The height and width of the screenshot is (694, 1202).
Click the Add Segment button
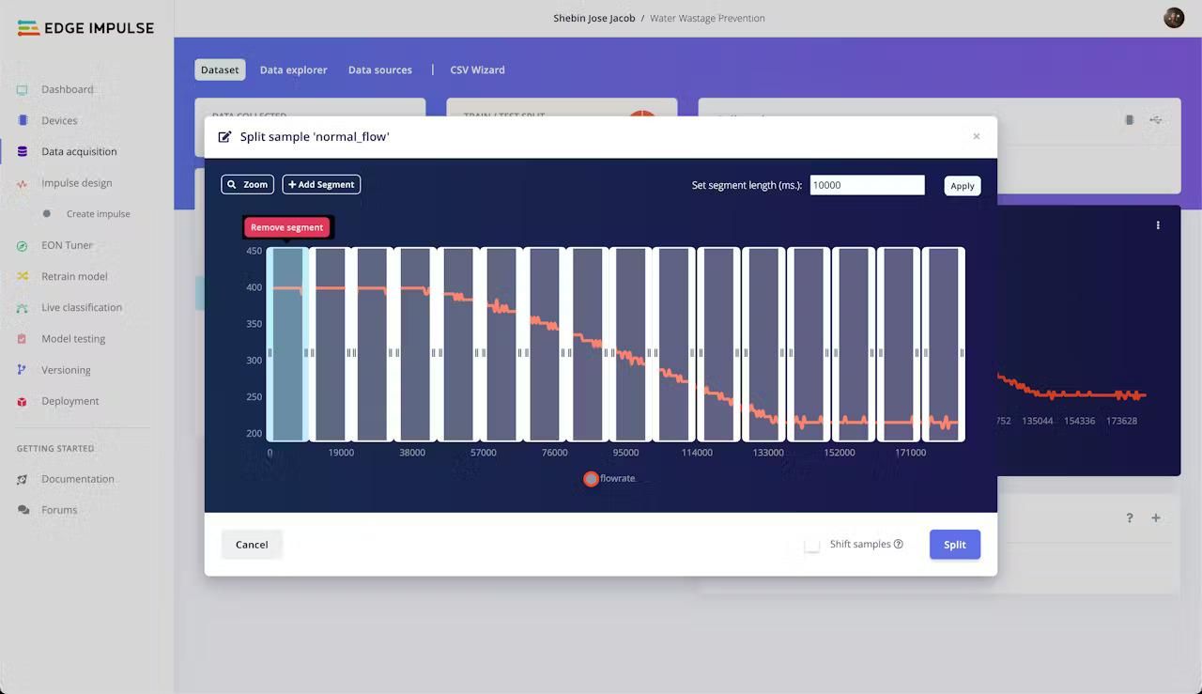321,185
